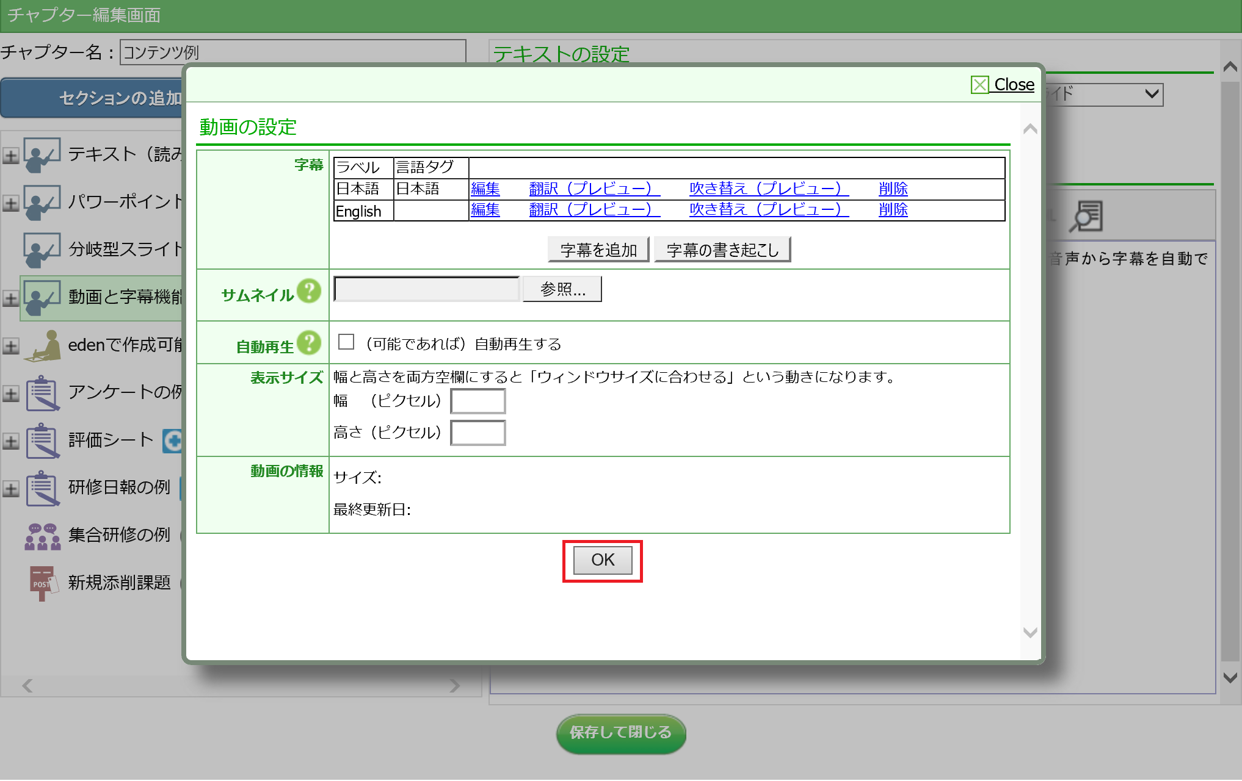Viewport: 1242px width, 781px height.
Task: Click 編集 link for 日本語 subtitle
Action: (x=485, y=189)
